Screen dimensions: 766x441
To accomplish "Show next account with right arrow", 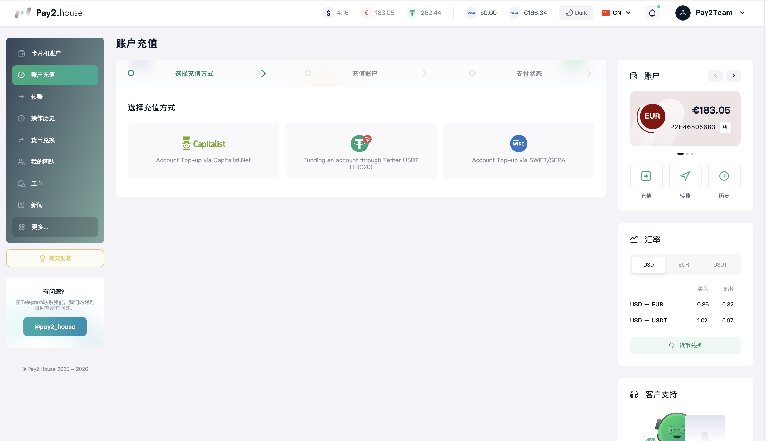I will 734,76.
